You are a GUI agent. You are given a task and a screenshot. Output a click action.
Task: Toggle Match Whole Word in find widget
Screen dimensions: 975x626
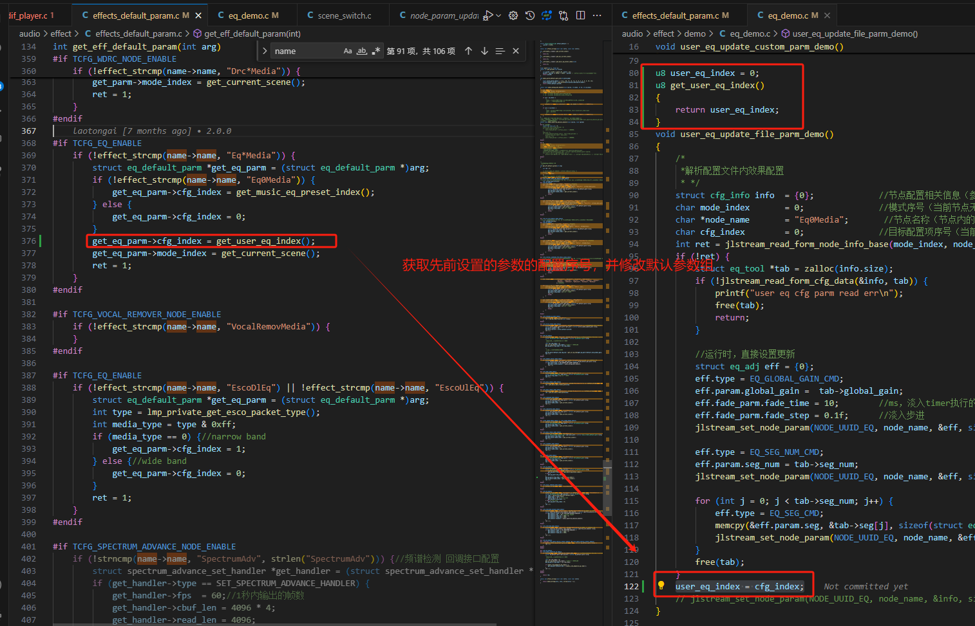point(362,51)
